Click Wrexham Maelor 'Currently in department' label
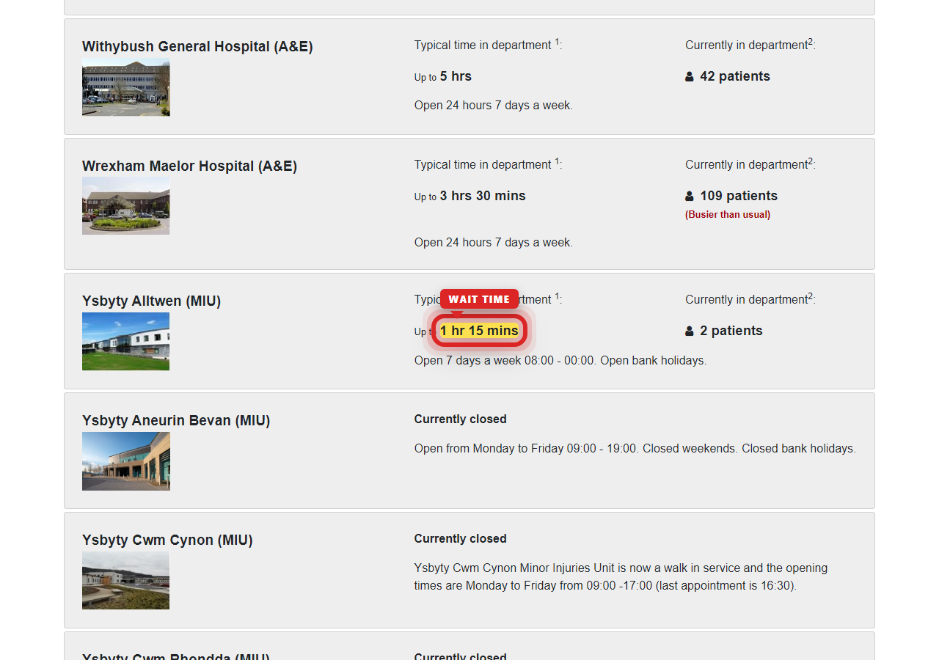This screenshot has width=939, height=660. [750, 164]
